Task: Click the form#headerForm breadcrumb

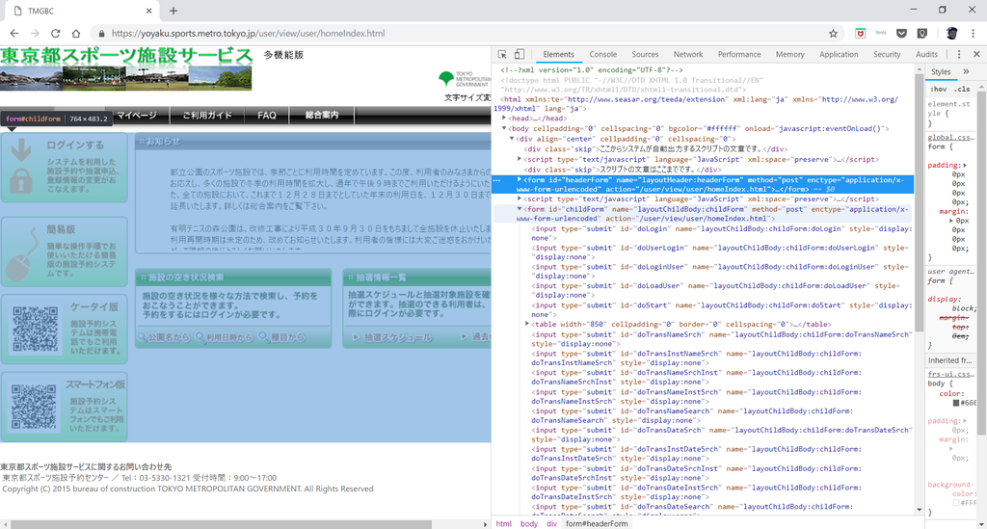Action: click(x=596, y=524)
